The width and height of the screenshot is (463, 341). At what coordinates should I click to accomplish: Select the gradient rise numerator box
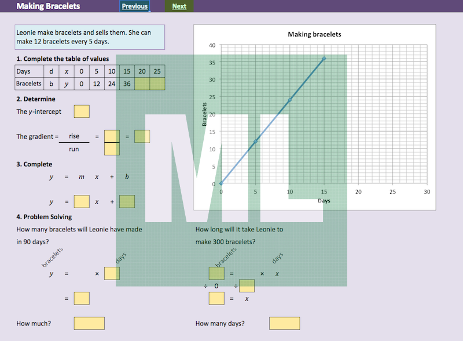coord(112,136)
